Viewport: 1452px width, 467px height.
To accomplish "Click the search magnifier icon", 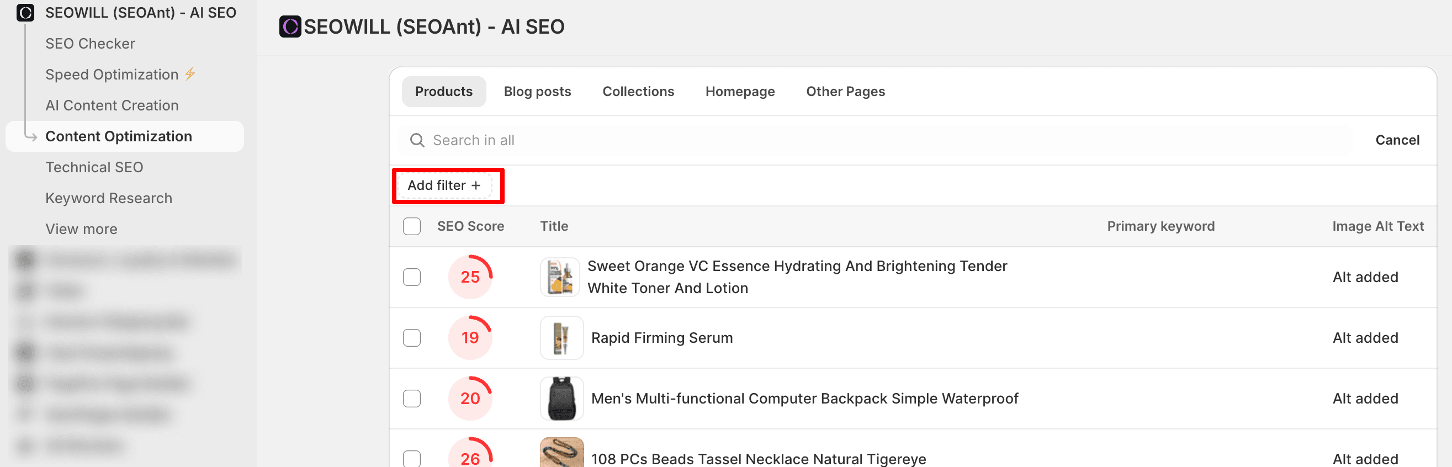I will pyautogui.click(x=416, y=140).
